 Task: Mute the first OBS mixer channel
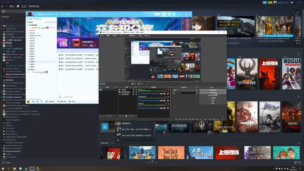coord(165,93)
